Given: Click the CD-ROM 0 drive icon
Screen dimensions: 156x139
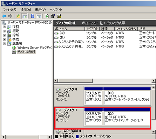Looking at the screenshot, I should tap(58, 131).
